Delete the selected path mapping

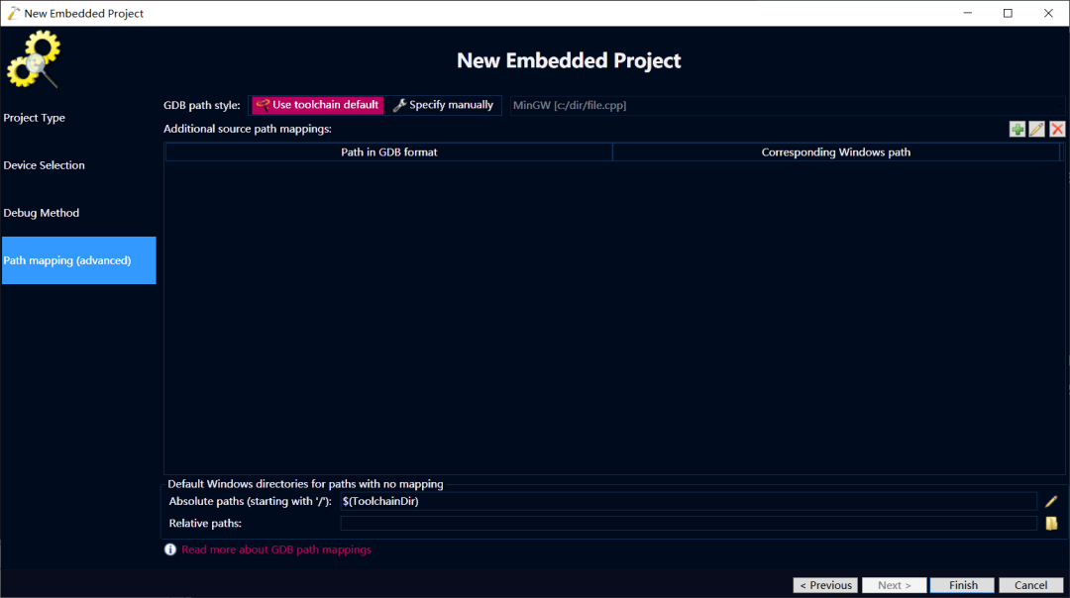coord(1057,129)
